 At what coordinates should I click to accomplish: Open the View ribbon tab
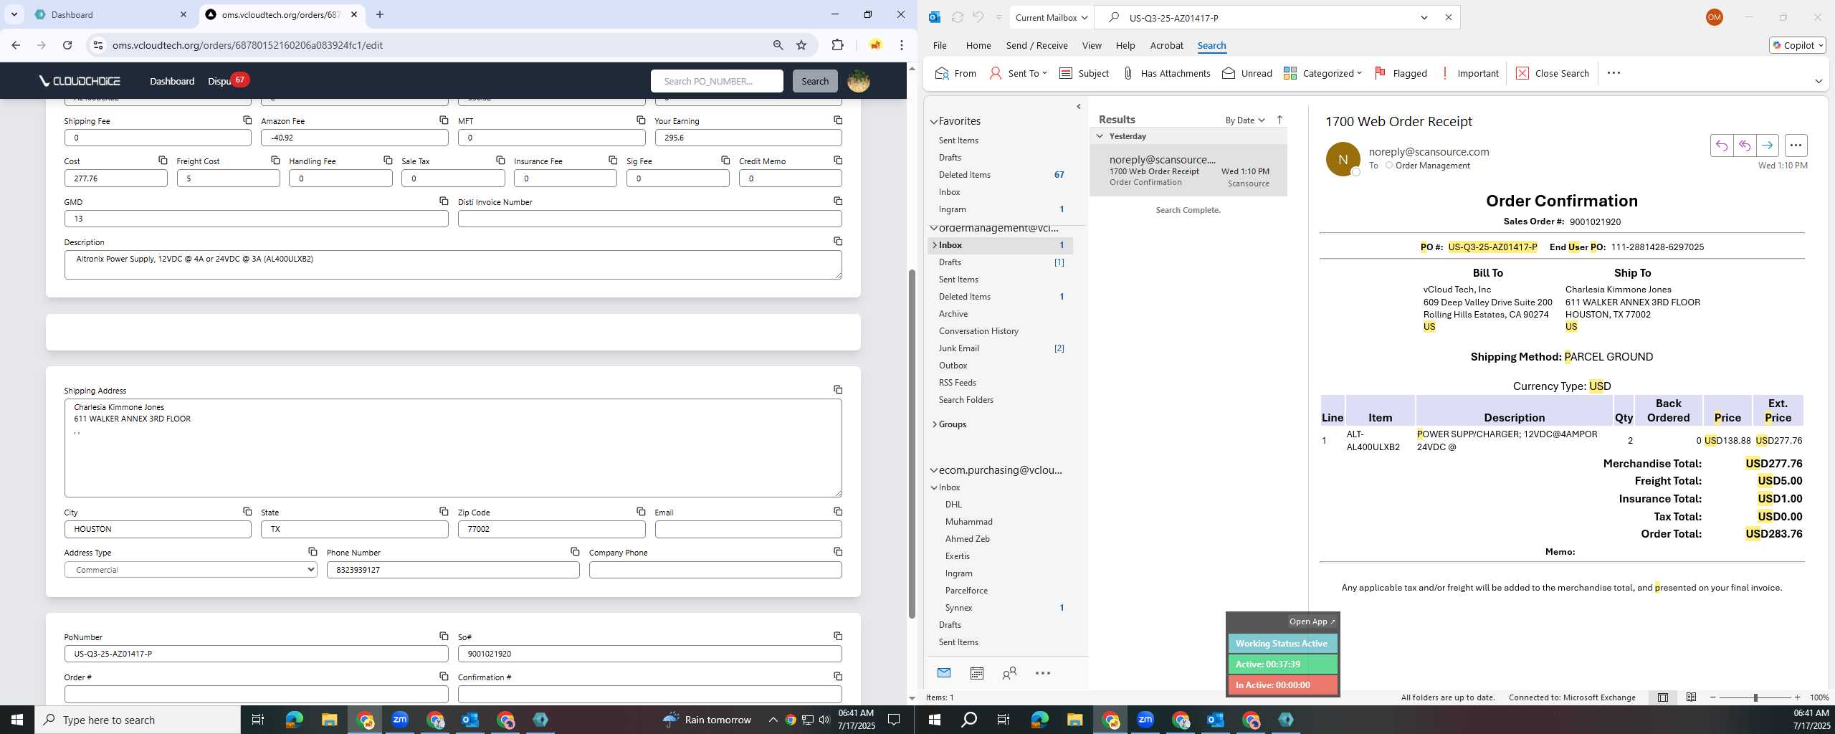(1092, 45)
